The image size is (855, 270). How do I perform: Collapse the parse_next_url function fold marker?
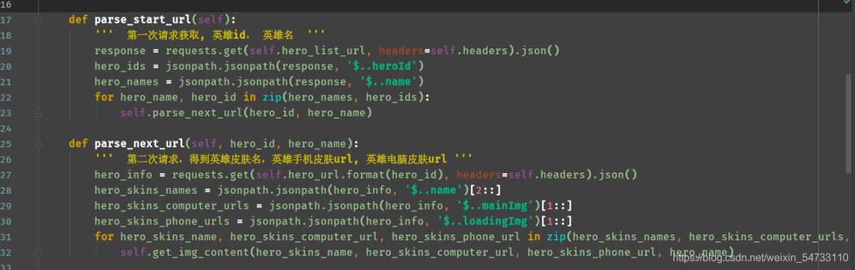(x=38, y=143)
